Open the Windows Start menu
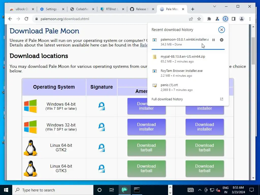Image resolution: width=260 pixels, height=195 pixels. pos(6,190)
